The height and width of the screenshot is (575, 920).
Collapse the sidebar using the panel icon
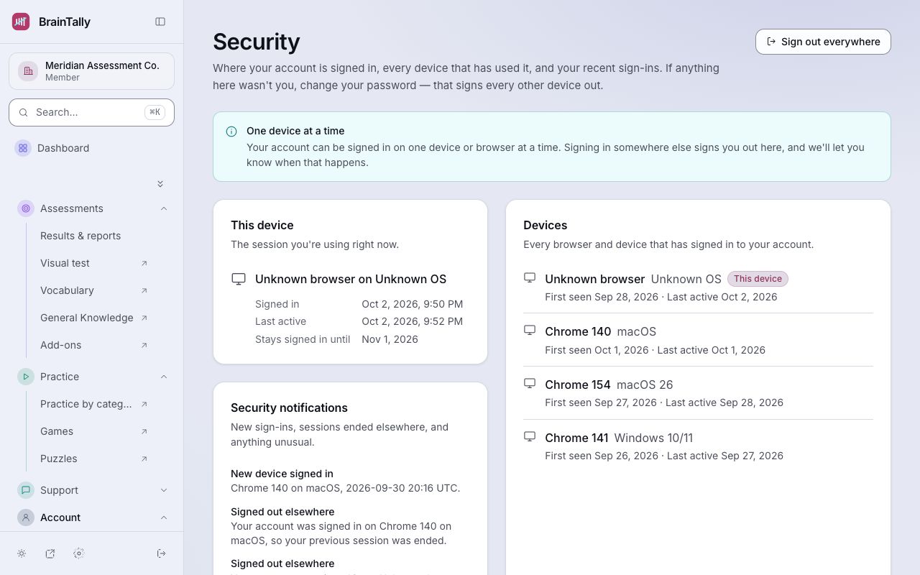click(x=160, y=22)
